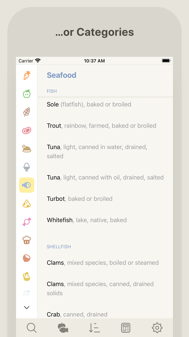189x337 pixels.
Task: Open the steak meat category
Action: pyautogui.click(x=27, y=130)
